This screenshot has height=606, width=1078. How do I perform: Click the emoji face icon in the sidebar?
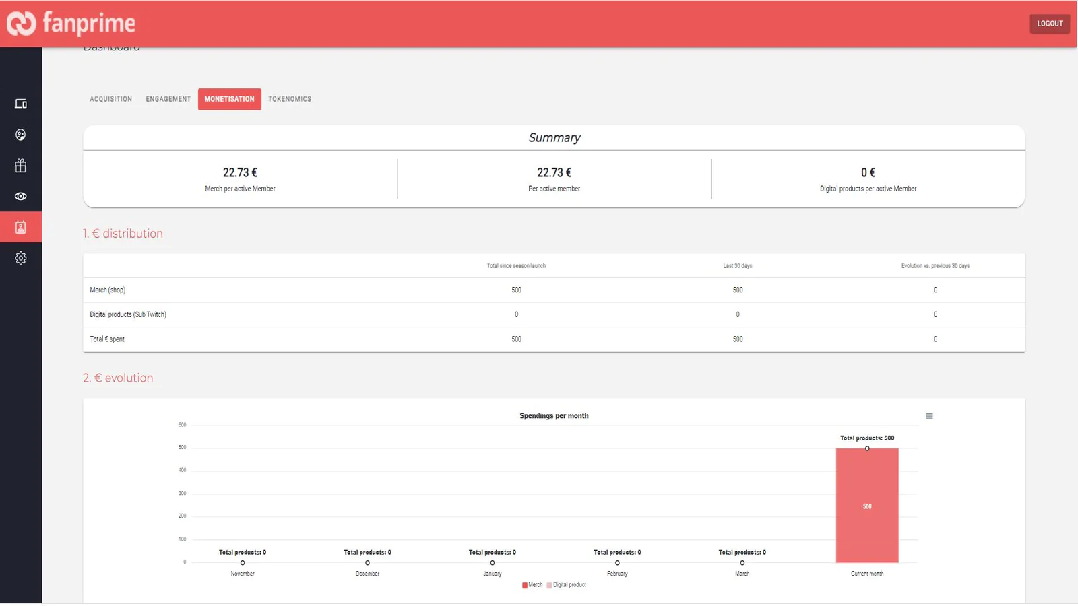click(x=21, y=135)
